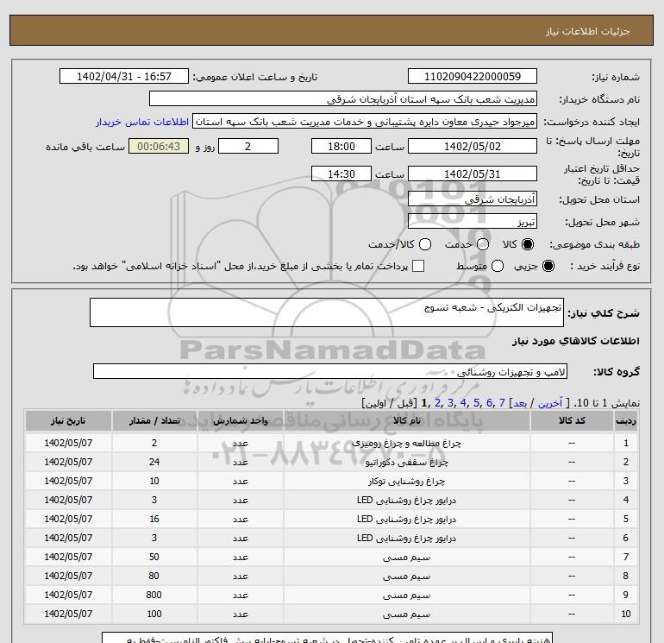Jump to the آخرین (last) page link

[x=549, y=403]
